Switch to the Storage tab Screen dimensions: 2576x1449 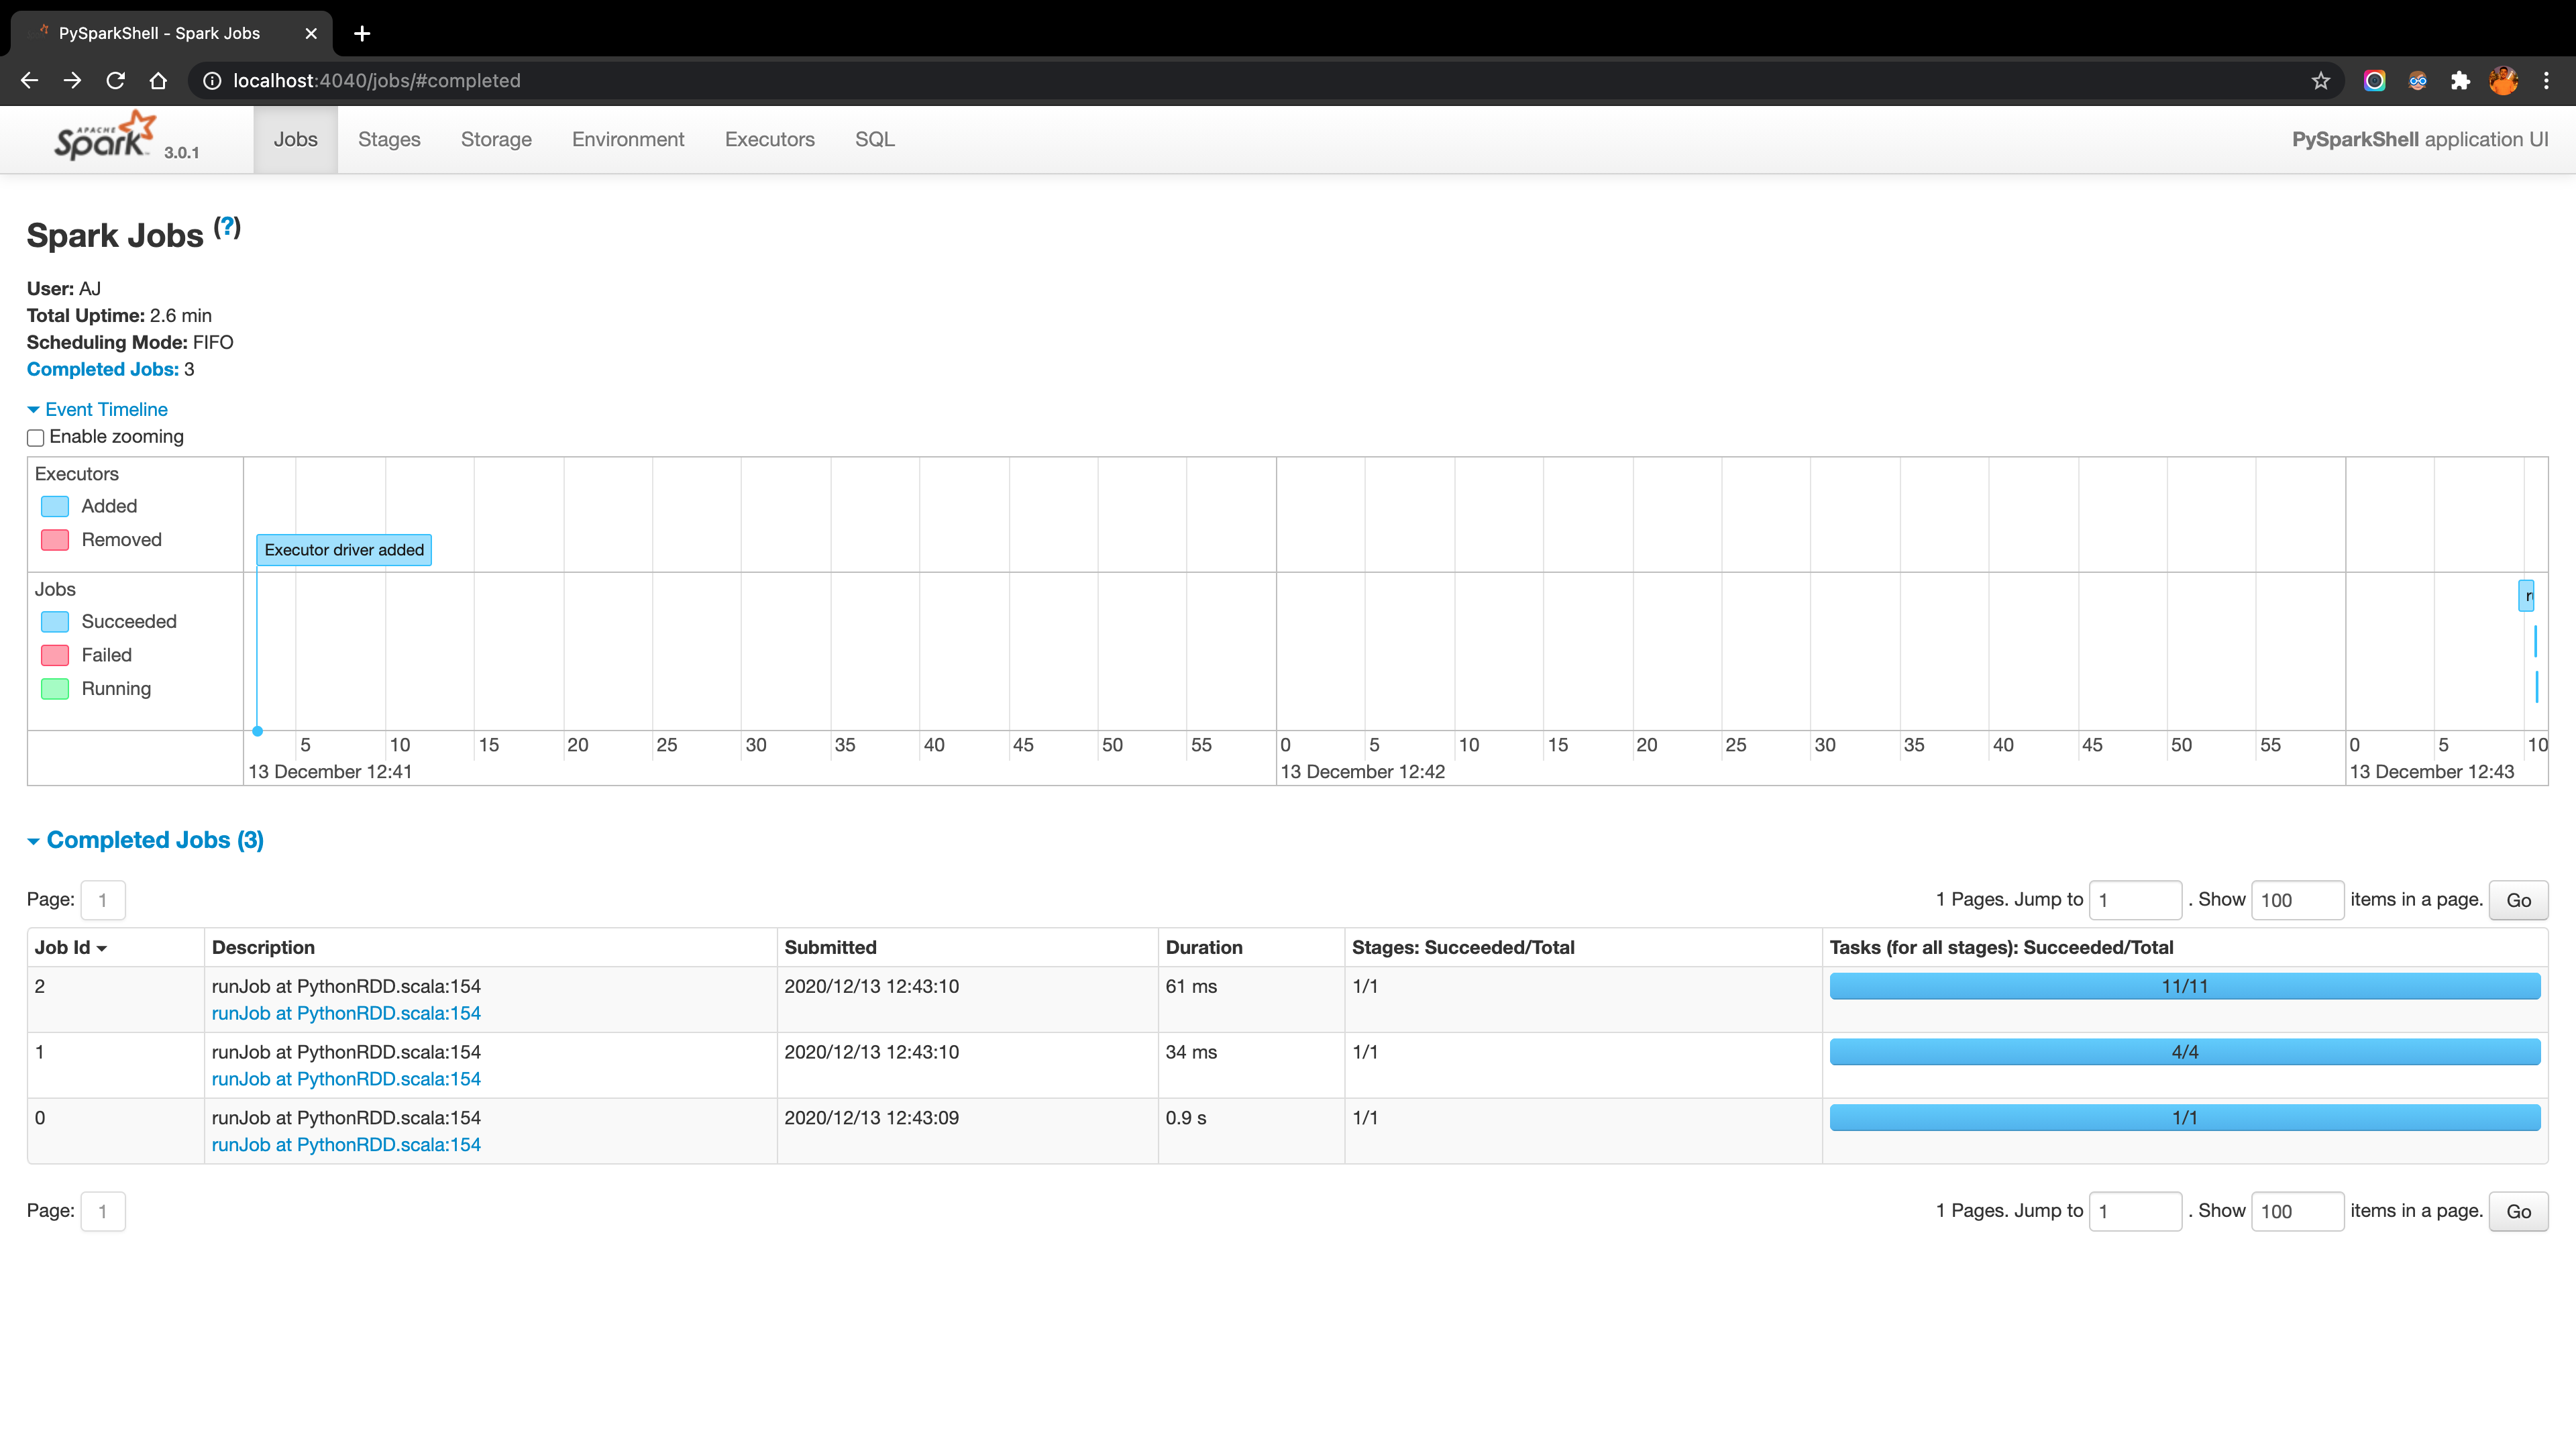pyautogui.click(x=496, y=139)
